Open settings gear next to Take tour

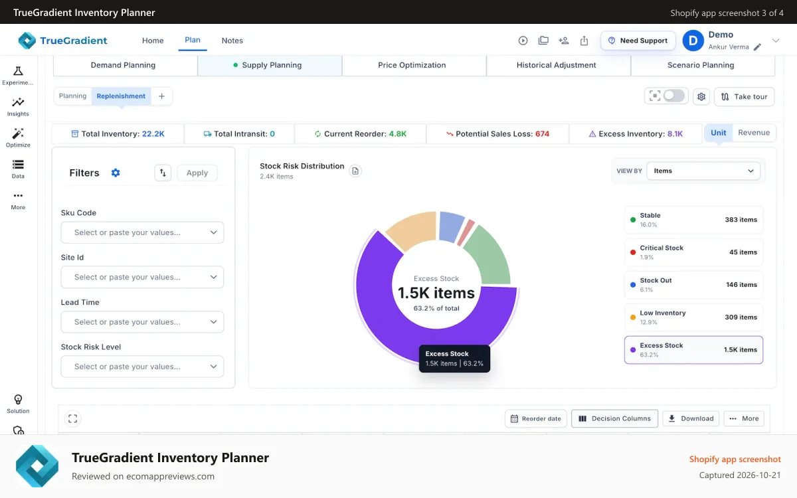pyautogui.click(x=701, y=97)
